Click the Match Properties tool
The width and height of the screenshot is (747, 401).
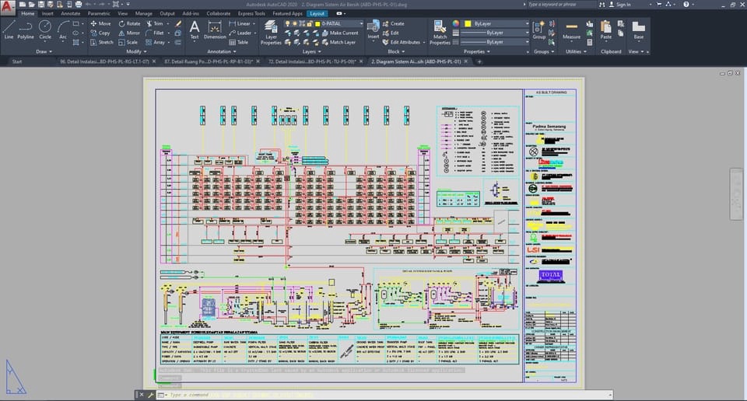tap(440, 33)
